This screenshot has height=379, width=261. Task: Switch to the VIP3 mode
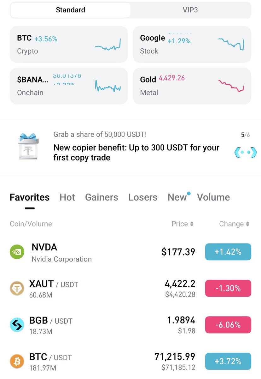tap(190, 10)
